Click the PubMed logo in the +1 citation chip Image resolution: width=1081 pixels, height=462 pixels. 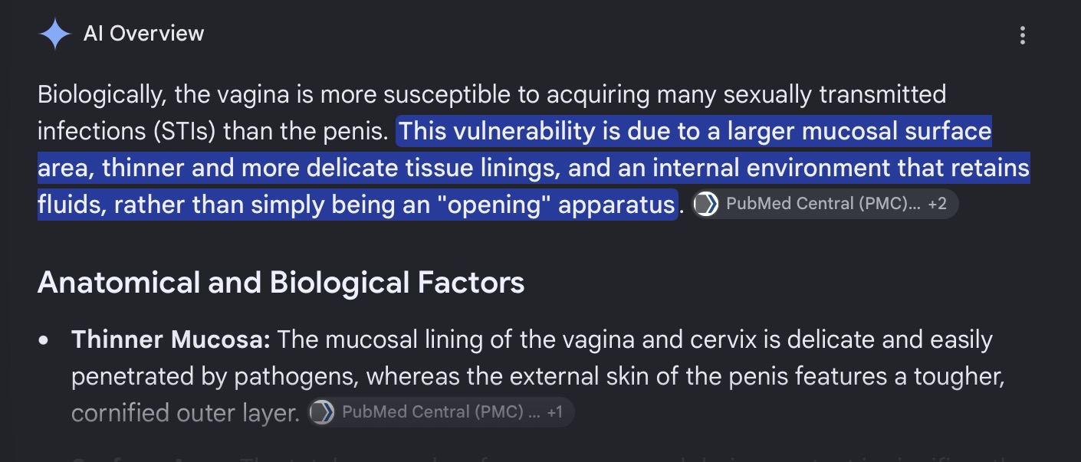coord(322,412)
